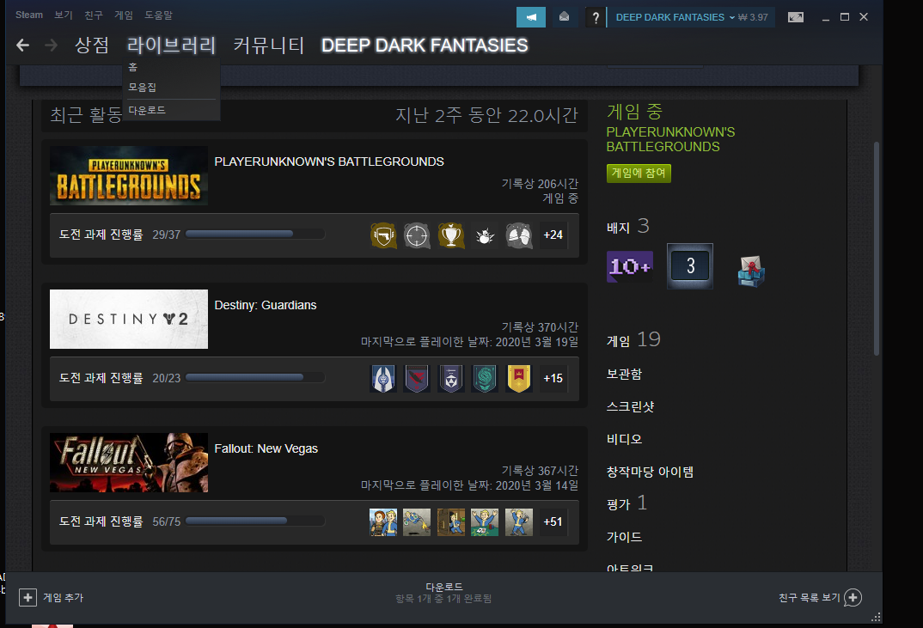Click the second Destiny red emblem achievement

point(417,379)
